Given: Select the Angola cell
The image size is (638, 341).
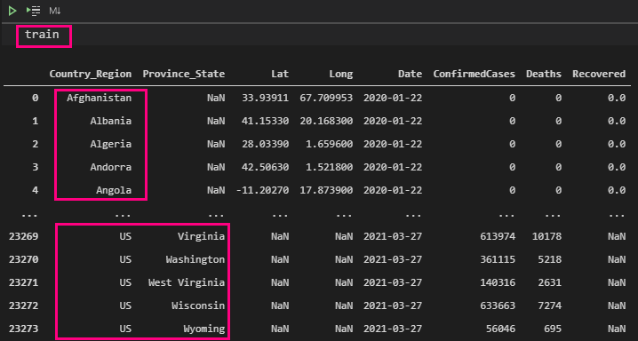Looking at the screenshot, I should (x=114, y=190).
